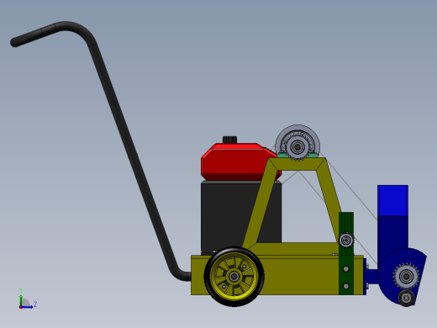Select the black curved push handle

118,124
